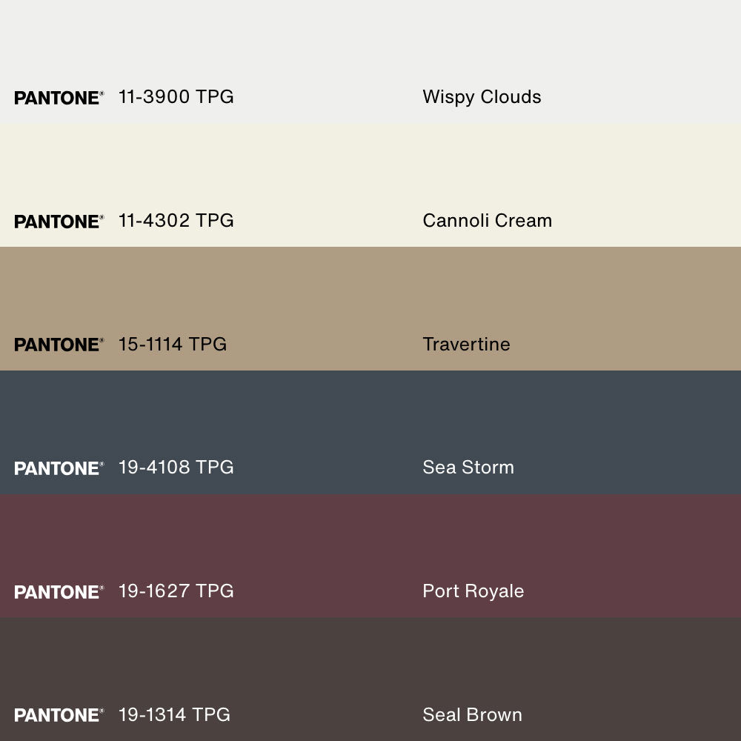Choose the dark Seal Brown swatch background
This screenshot has height=741, width=741.
(x=370, y=659)
